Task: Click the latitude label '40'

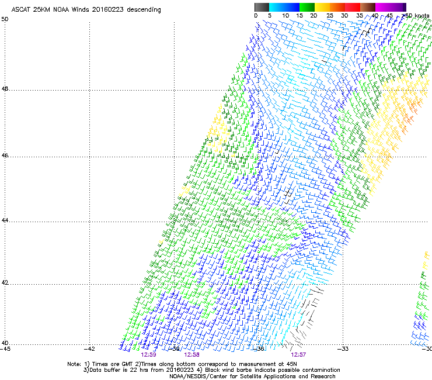Action: 5,343
